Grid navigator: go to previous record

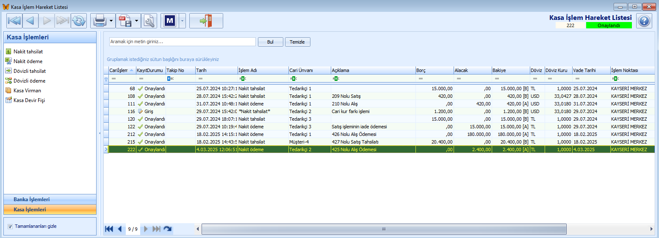(x=120, y=229)
